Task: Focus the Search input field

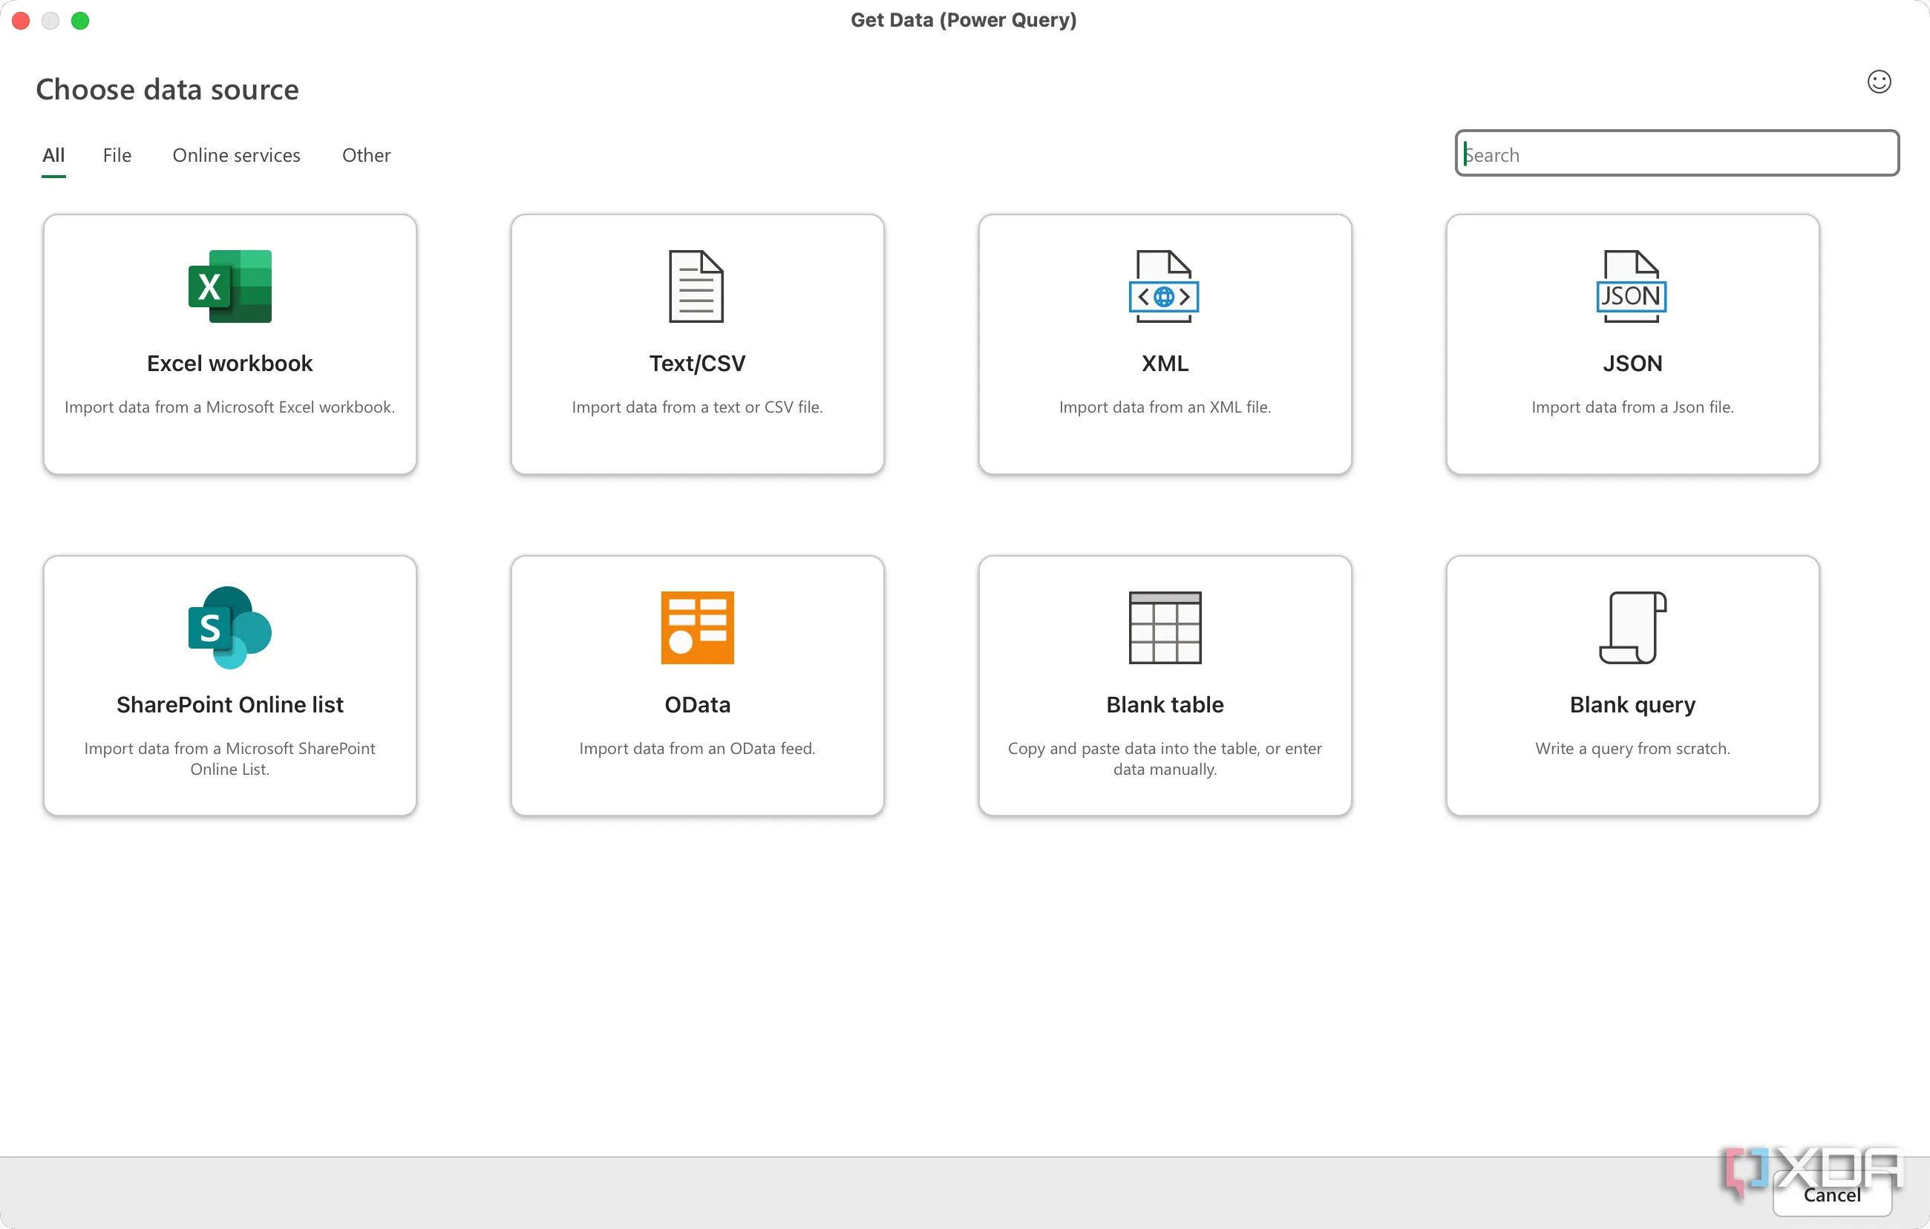Action: tap(1677, 153)
